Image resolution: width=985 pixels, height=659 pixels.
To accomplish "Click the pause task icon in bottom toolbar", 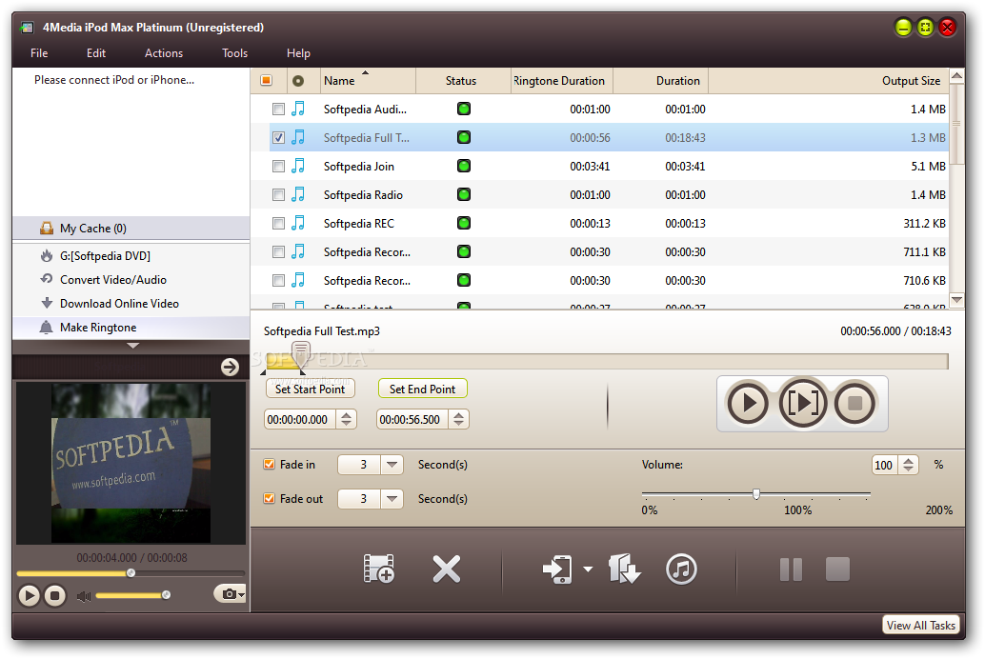I will (791, 569).
